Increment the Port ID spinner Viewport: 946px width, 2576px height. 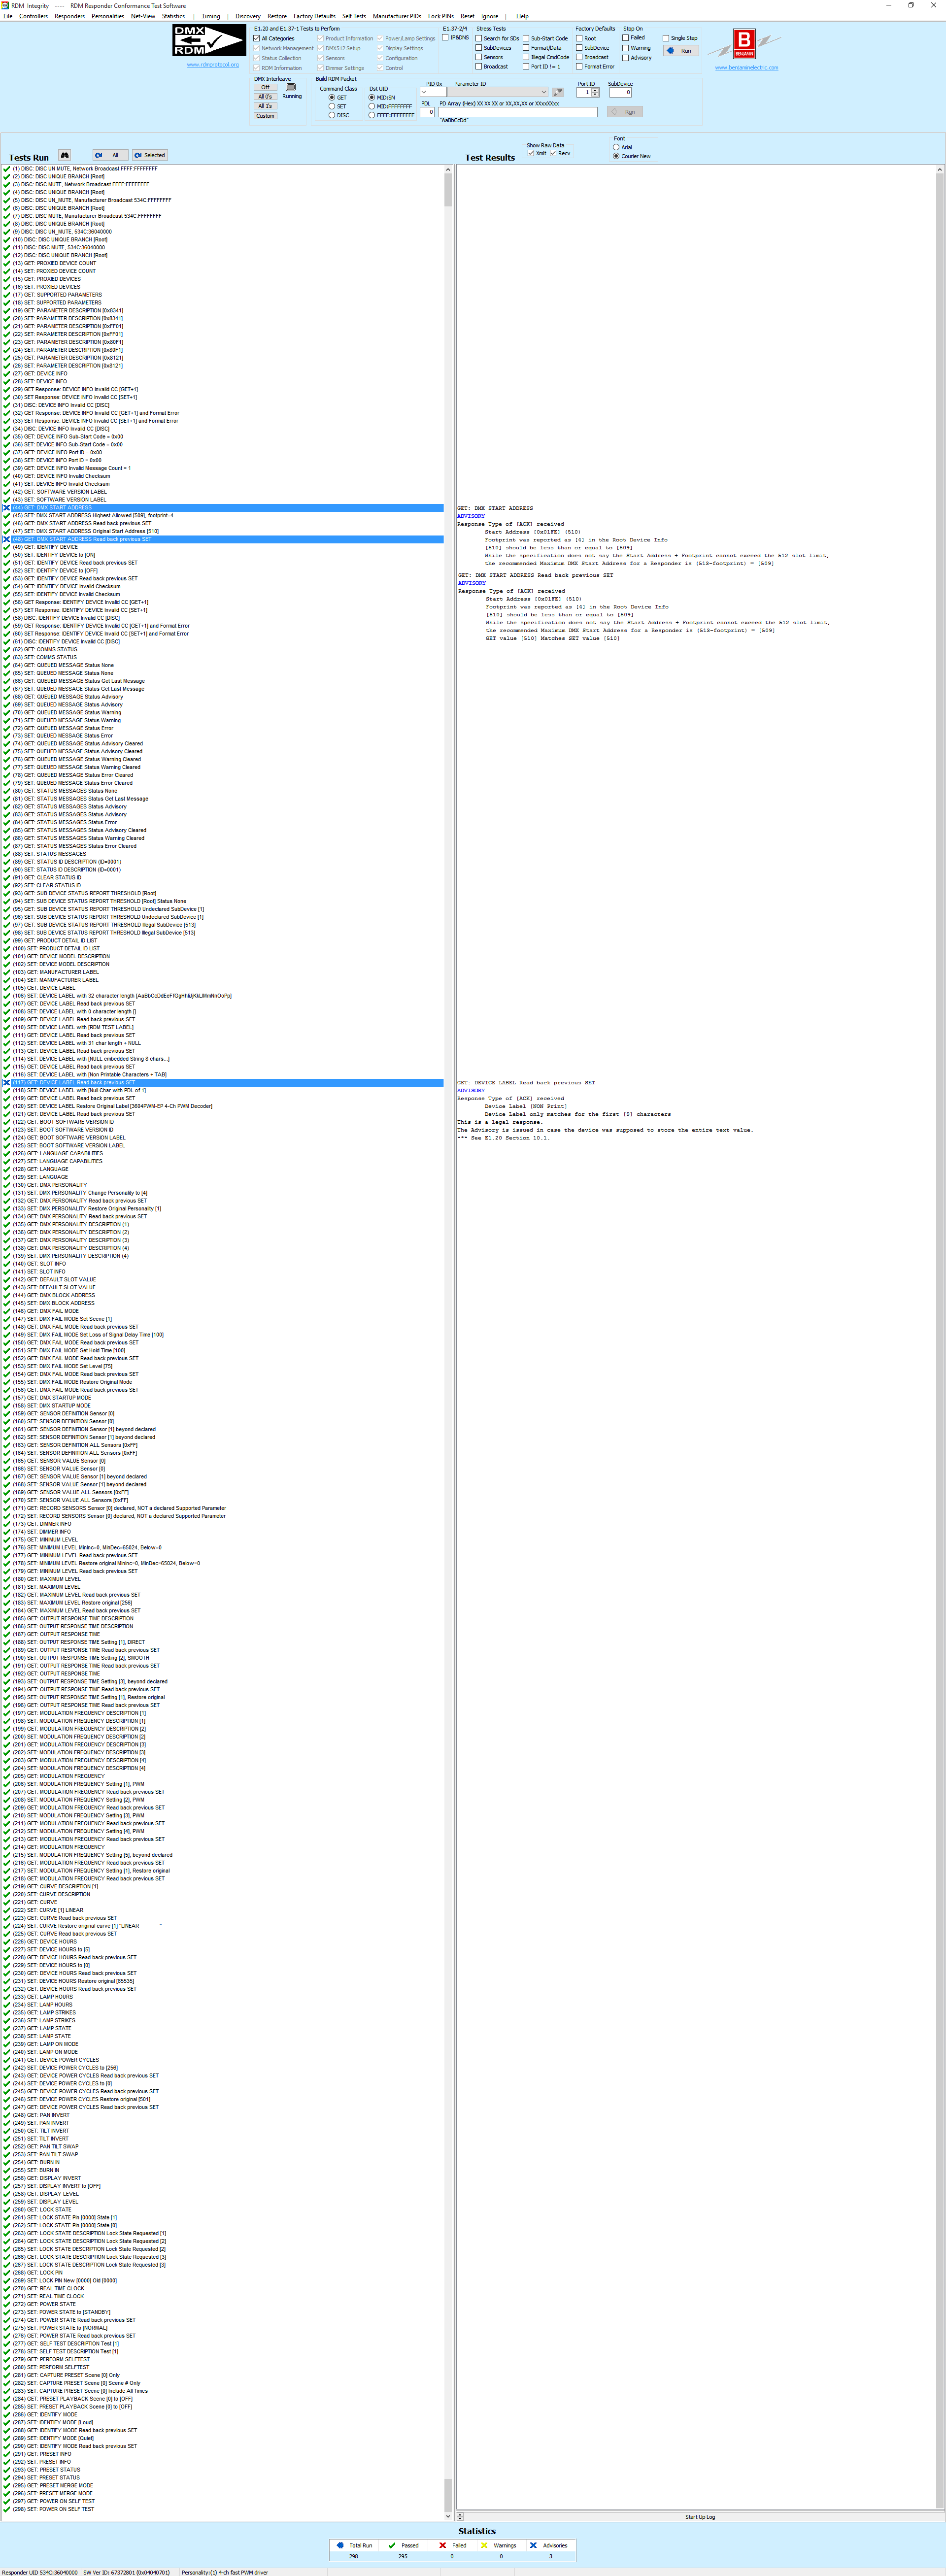pos(596,90)
